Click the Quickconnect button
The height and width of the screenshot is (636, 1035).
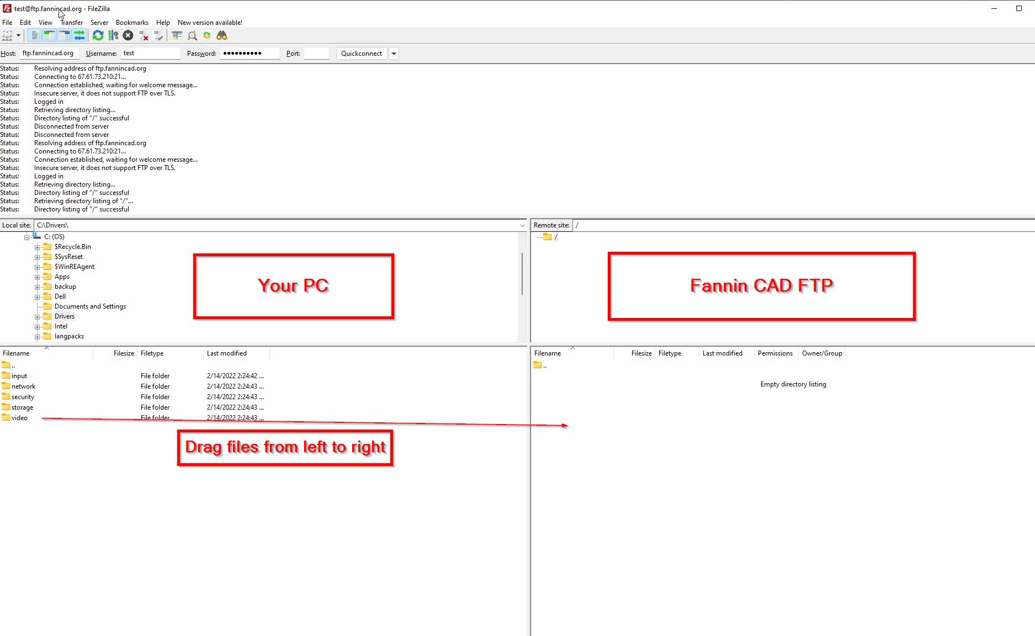[x=361, y=54]
